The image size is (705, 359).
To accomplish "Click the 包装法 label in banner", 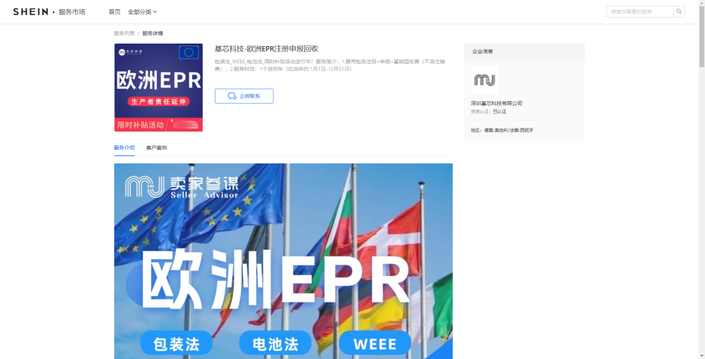I will pyautogui.click(x=176, y=344).
